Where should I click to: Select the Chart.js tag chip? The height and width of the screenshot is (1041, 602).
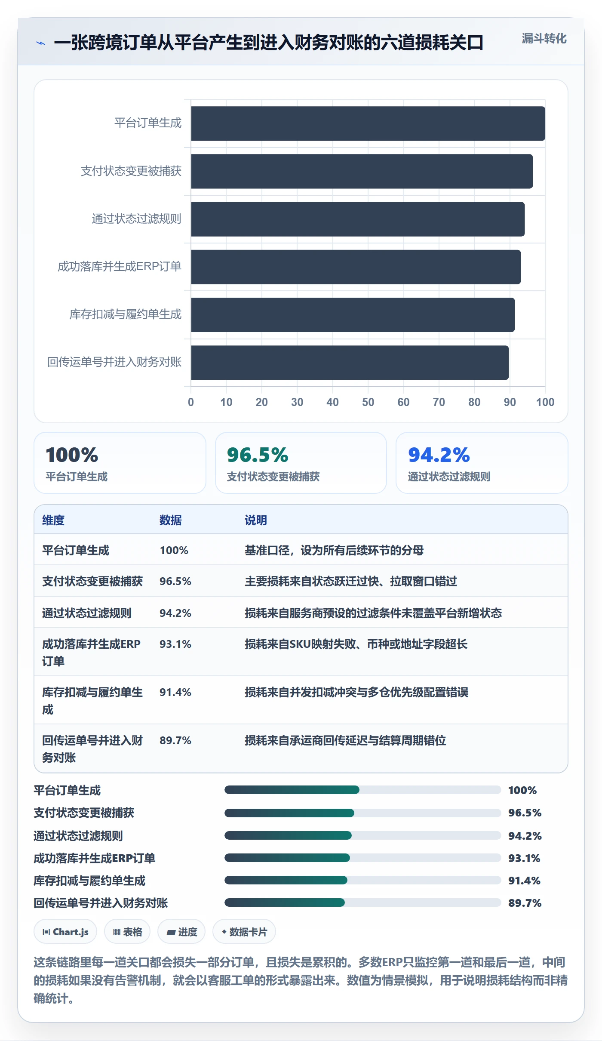coord(65,932)
